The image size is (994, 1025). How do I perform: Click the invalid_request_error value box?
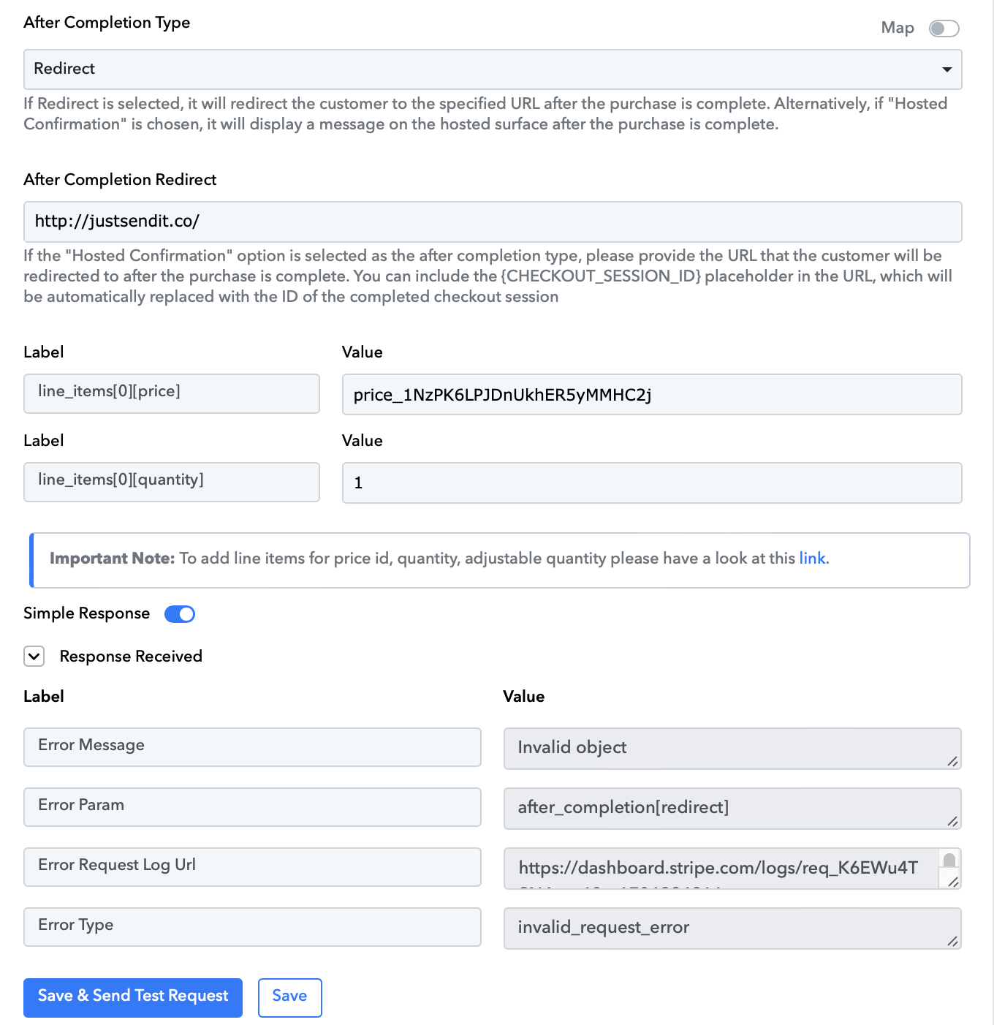point(732,928)
